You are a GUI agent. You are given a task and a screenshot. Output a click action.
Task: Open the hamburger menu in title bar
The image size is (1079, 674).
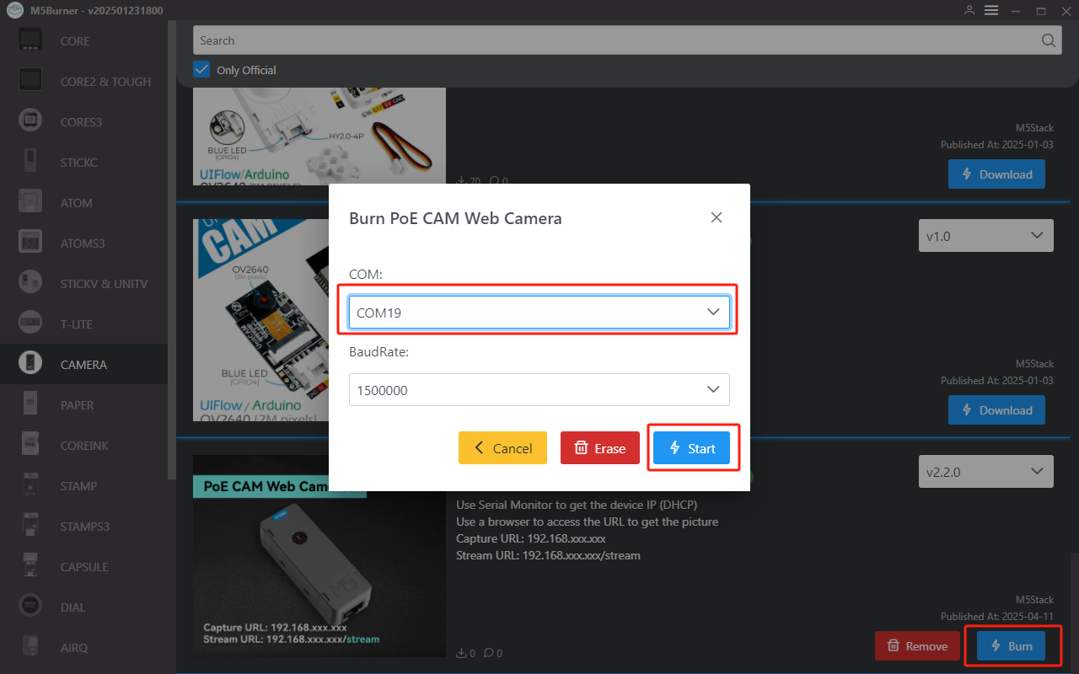point(991,10)
